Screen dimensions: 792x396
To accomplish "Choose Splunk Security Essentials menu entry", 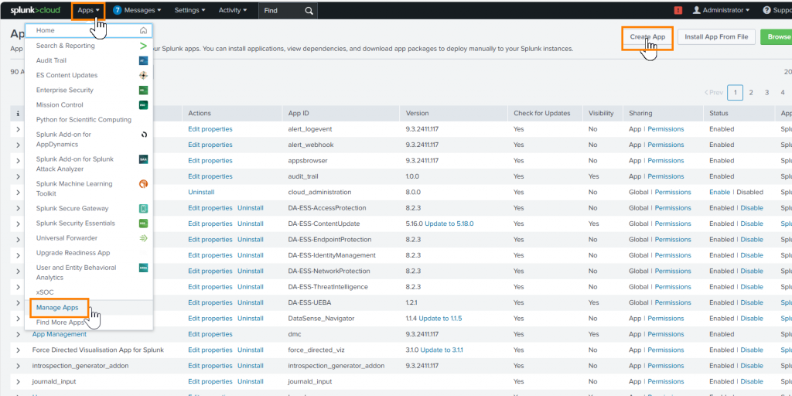I will coord(76,223).
